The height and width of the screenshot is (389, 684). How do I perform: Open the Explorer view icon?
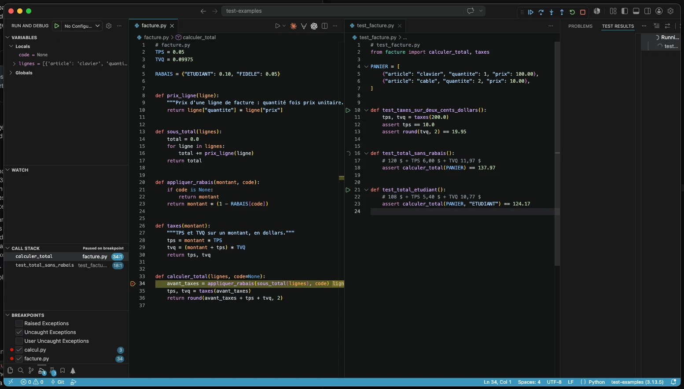pos(10,371)
